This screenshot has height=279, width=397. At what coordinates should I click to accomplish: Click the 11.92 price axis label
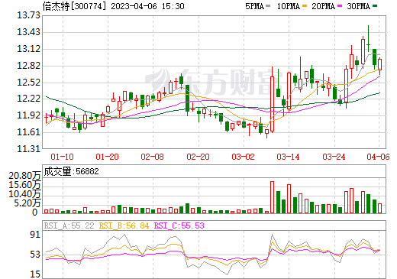pos(28,115)
